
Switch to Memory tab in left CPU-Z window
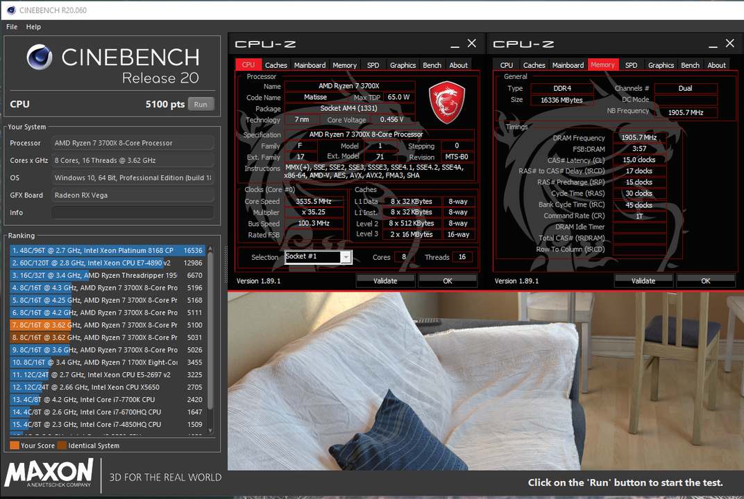click(344, 65)
